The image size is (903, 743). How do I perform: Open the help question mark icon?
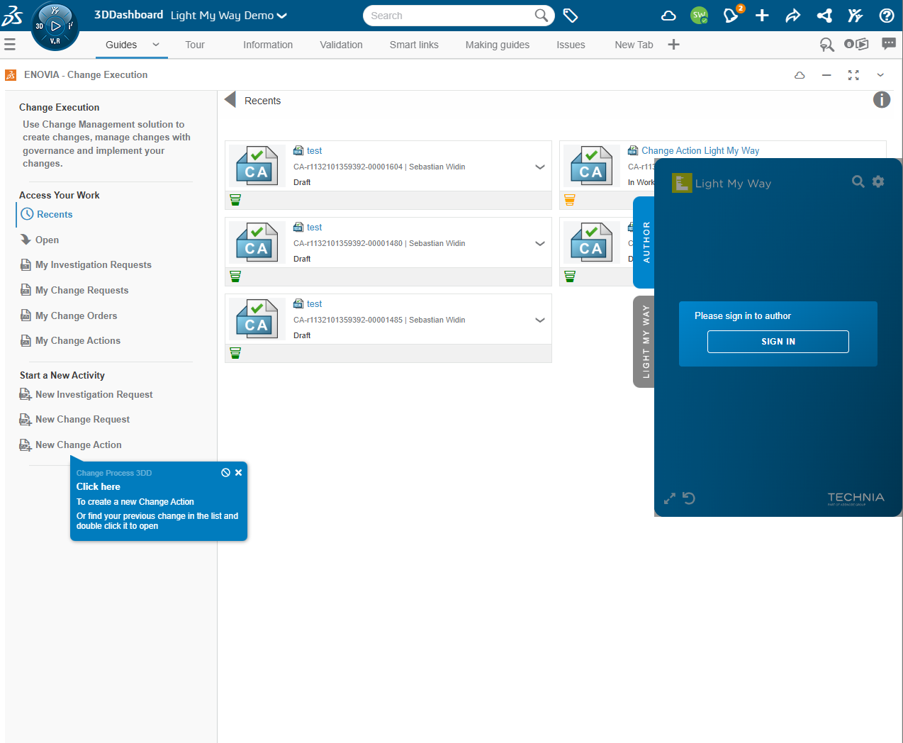[887, 16]
